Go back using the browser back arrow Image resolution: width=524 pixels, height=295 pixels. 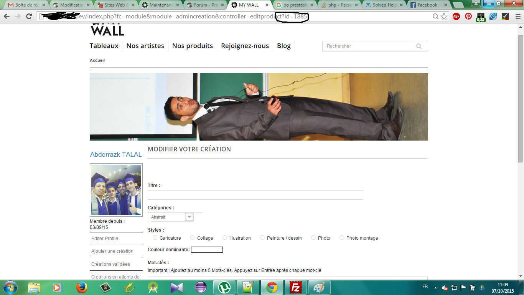pos(7,17)
